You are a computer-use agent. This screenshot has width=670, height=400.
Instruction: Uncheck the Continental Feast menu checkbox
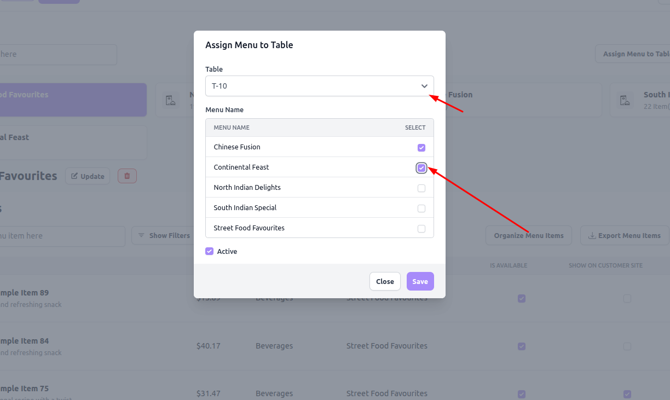click(421, 168)
